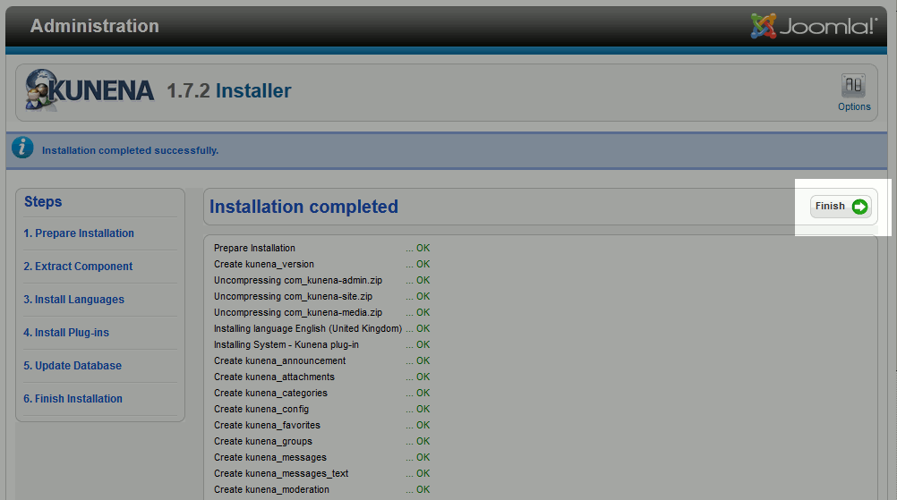Click the 'Administration' header title
This screenshot has width=897, height=500.
(94, 26)
